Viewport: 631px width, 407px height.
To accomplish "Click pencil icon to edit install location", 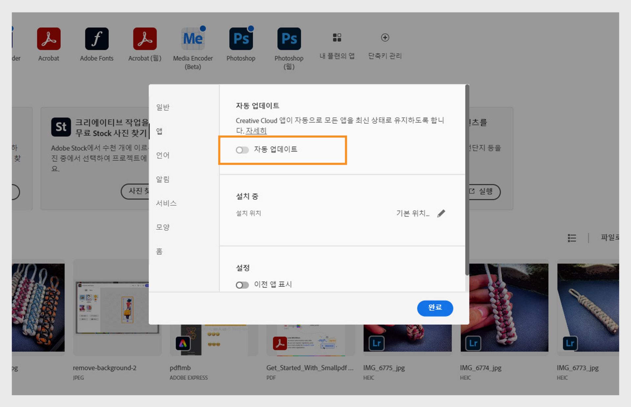I will coord(441,213).
